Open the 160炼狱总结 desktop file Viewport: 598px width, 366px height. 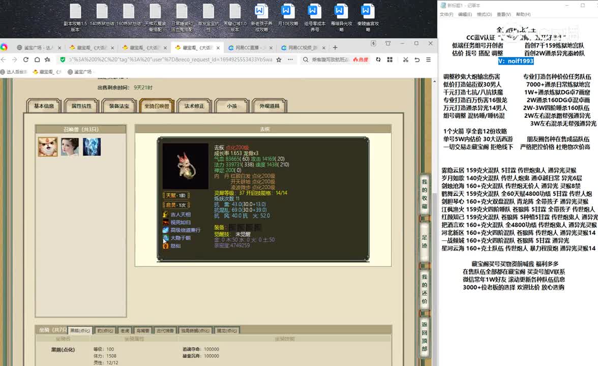[x=129, y=15]
